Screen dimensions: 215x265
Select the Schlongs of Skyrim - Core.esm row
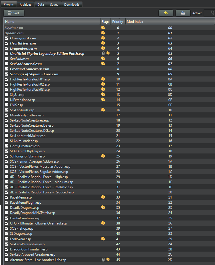tap(109, 74)
